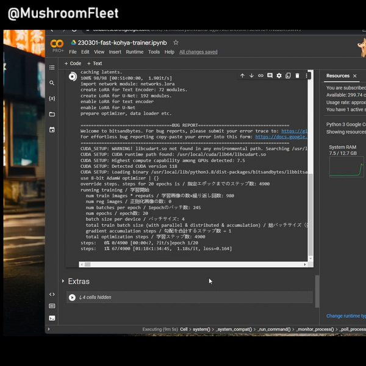Image resolution: width=366 pixels, height=366 pixels.
Task: Open the Insert menu
Action: click(115, 52)
